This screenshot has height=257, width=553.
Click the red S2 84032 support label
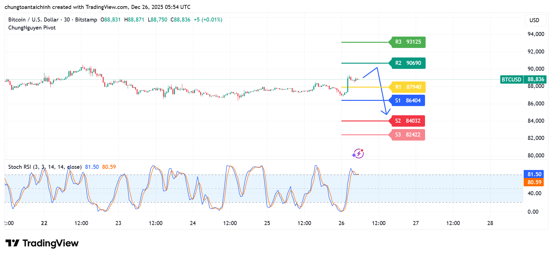pos(407,121)
